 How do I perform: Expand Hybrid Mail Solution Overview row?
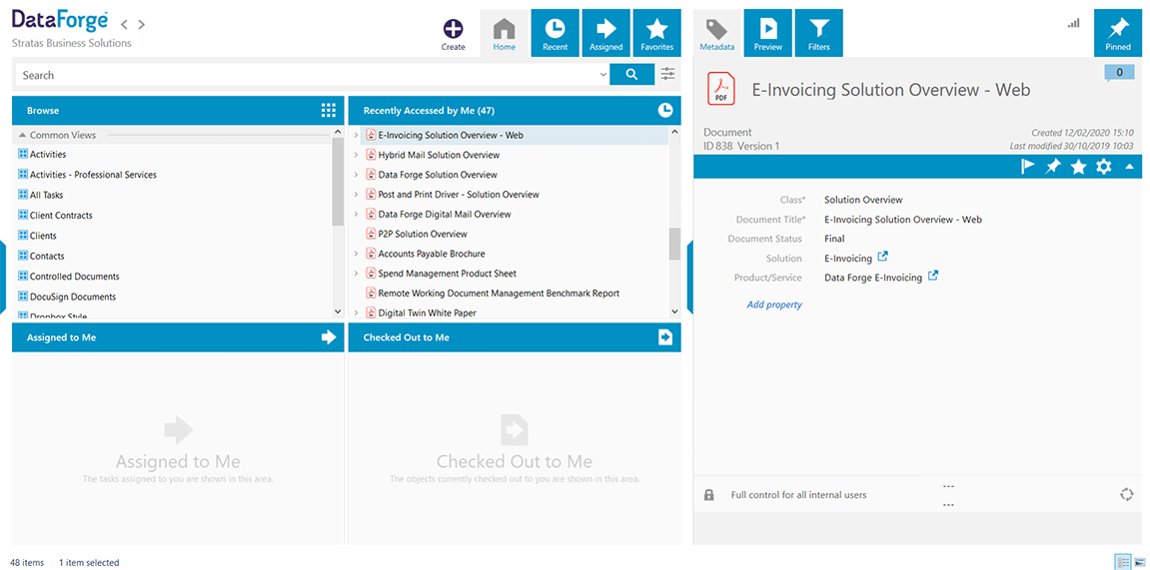click(356, 155)
